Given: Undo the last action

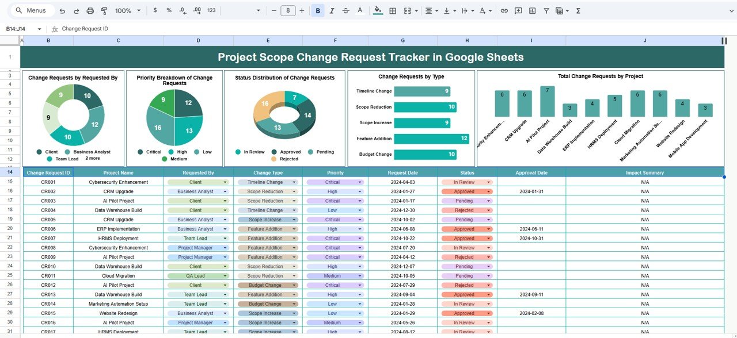Looking at the screenshot, I should (x=62, y=10).
